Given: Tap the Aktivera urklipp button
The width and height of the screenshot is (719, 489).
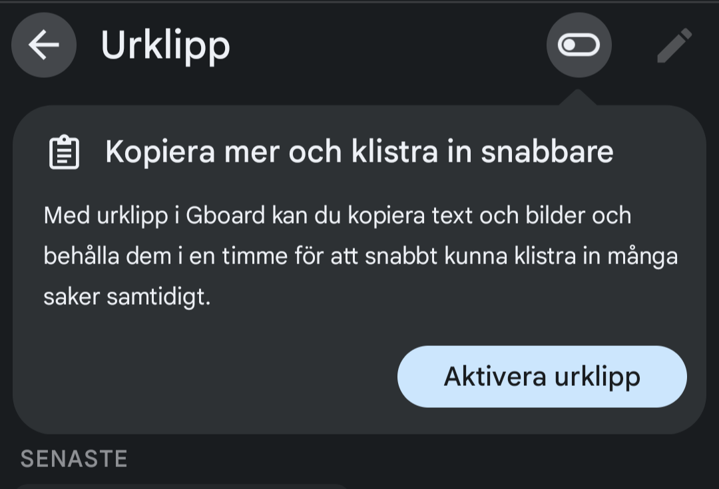Looking at the screenshot, I should pos(542,377).
